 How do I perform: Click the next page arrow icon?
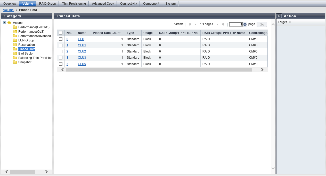(217, 24)
